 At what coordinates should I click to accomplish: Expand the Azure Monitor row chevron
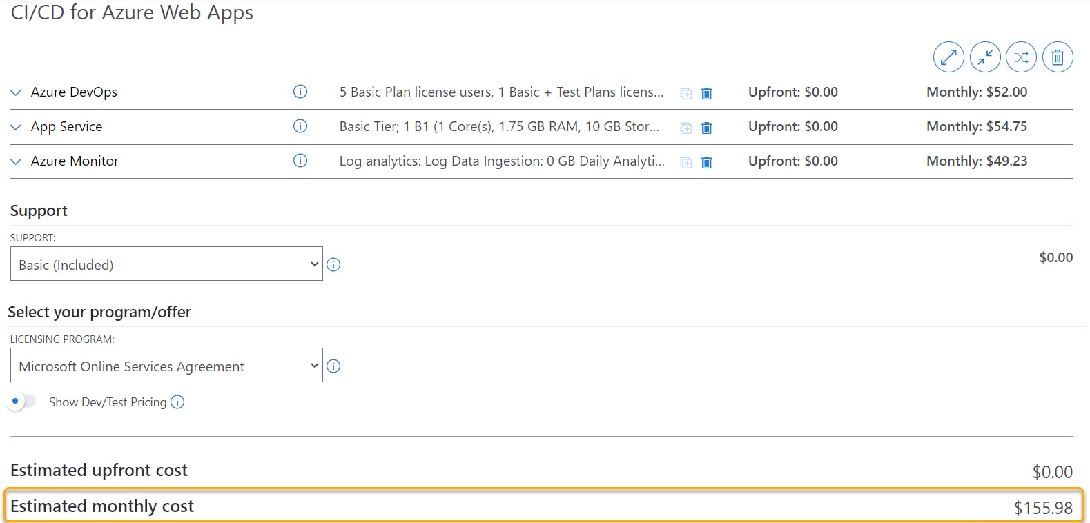click(16, 161)
